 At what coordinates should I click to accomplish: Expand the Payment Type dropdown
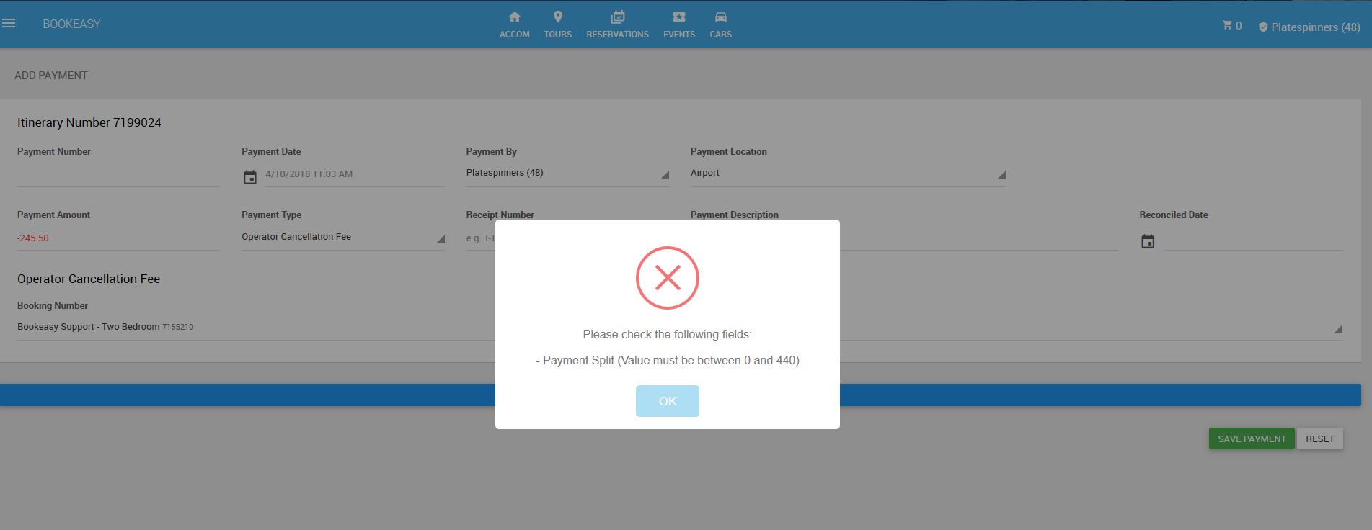pos(343,238)
